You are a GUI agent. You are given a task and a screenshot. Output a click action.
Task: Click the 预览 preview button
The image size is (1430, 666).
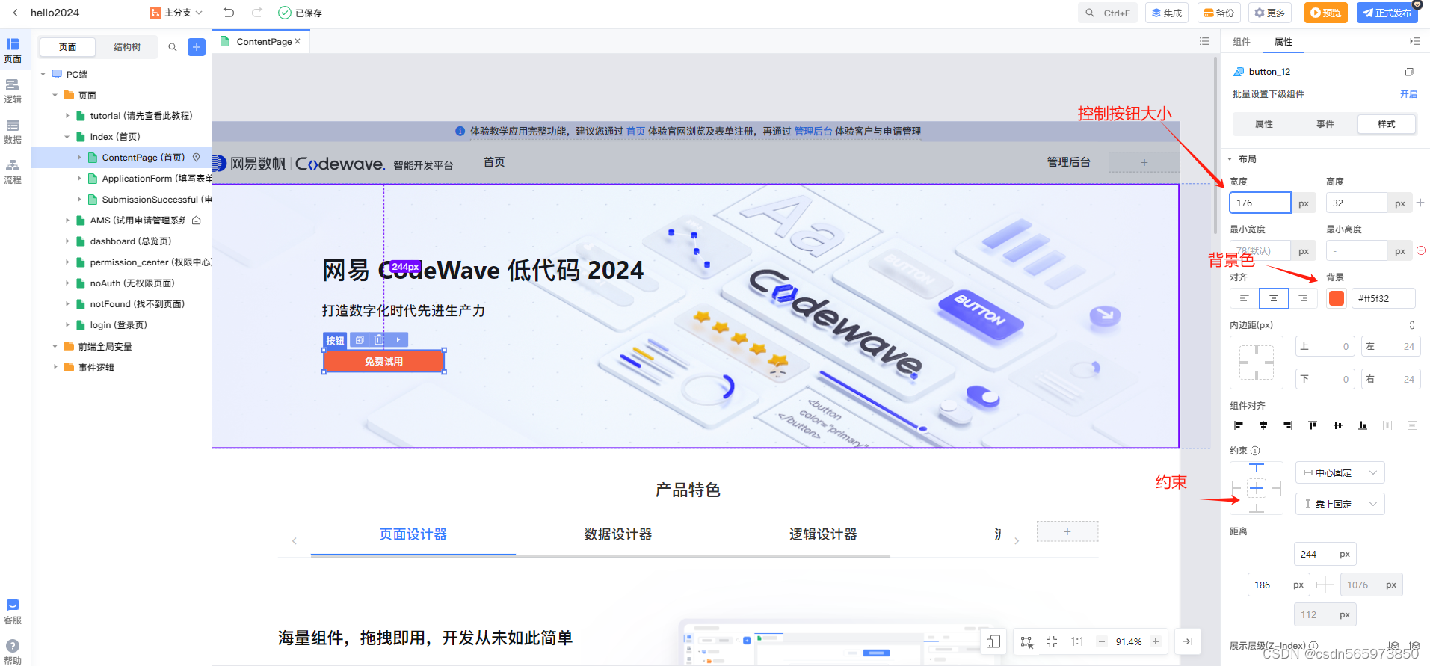[x=1325, y=13]
